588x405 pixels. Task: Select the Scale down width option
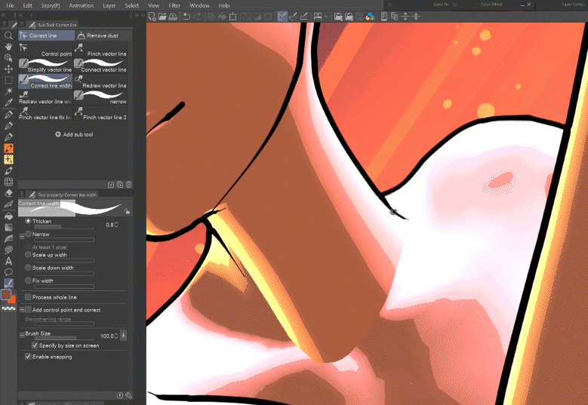(28, 268)
